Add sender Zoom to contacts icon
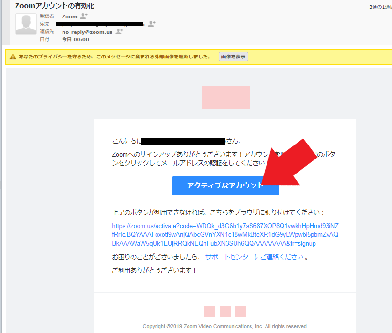 (x=84, y=16)
